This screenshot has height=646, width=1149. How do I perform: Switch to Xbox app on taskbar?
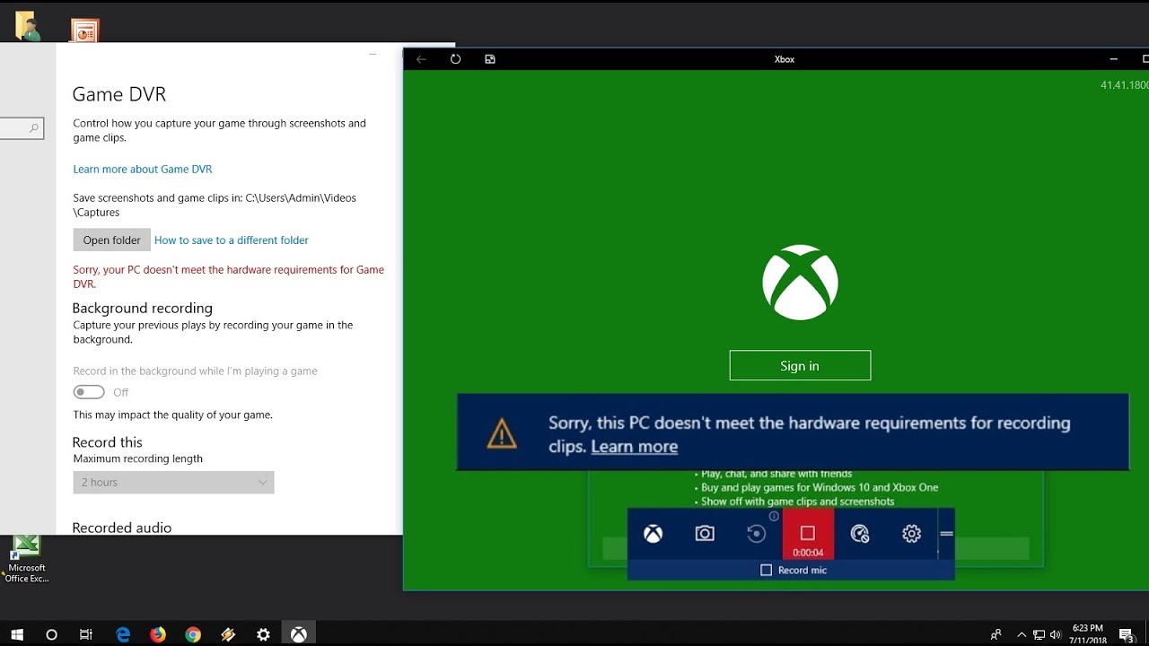pyautogui.click(x=299, y=634)
